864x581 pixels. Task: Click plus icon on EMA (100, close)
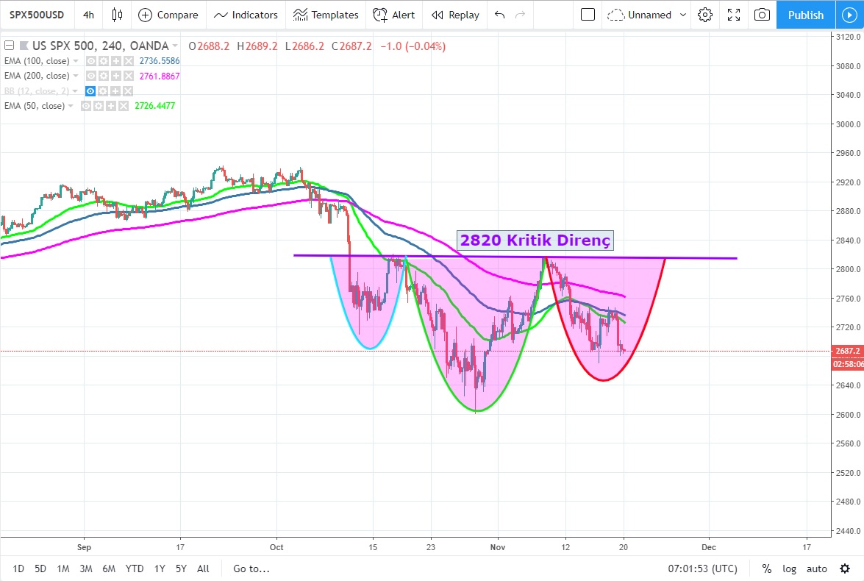tap(115, 61)
